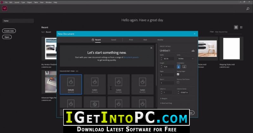Click the clock icon on the Recent tab
Screen dimensions: 253x133
click(x=93, y=40)
